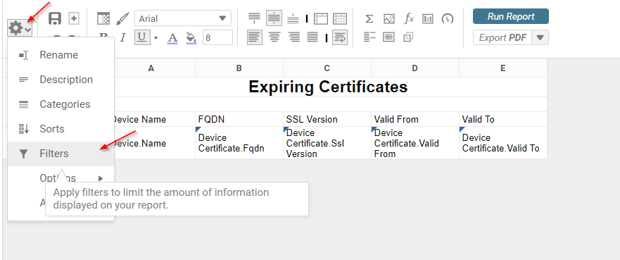Click the Description lines icon
The image size is (620, 260).
(24, 80)
